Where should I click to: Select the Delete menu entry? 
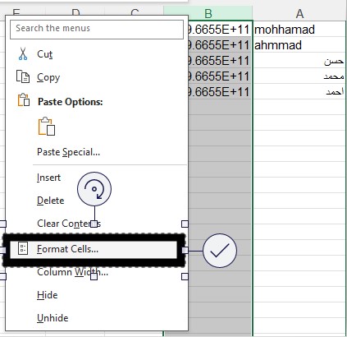click(x=51, y=201)
